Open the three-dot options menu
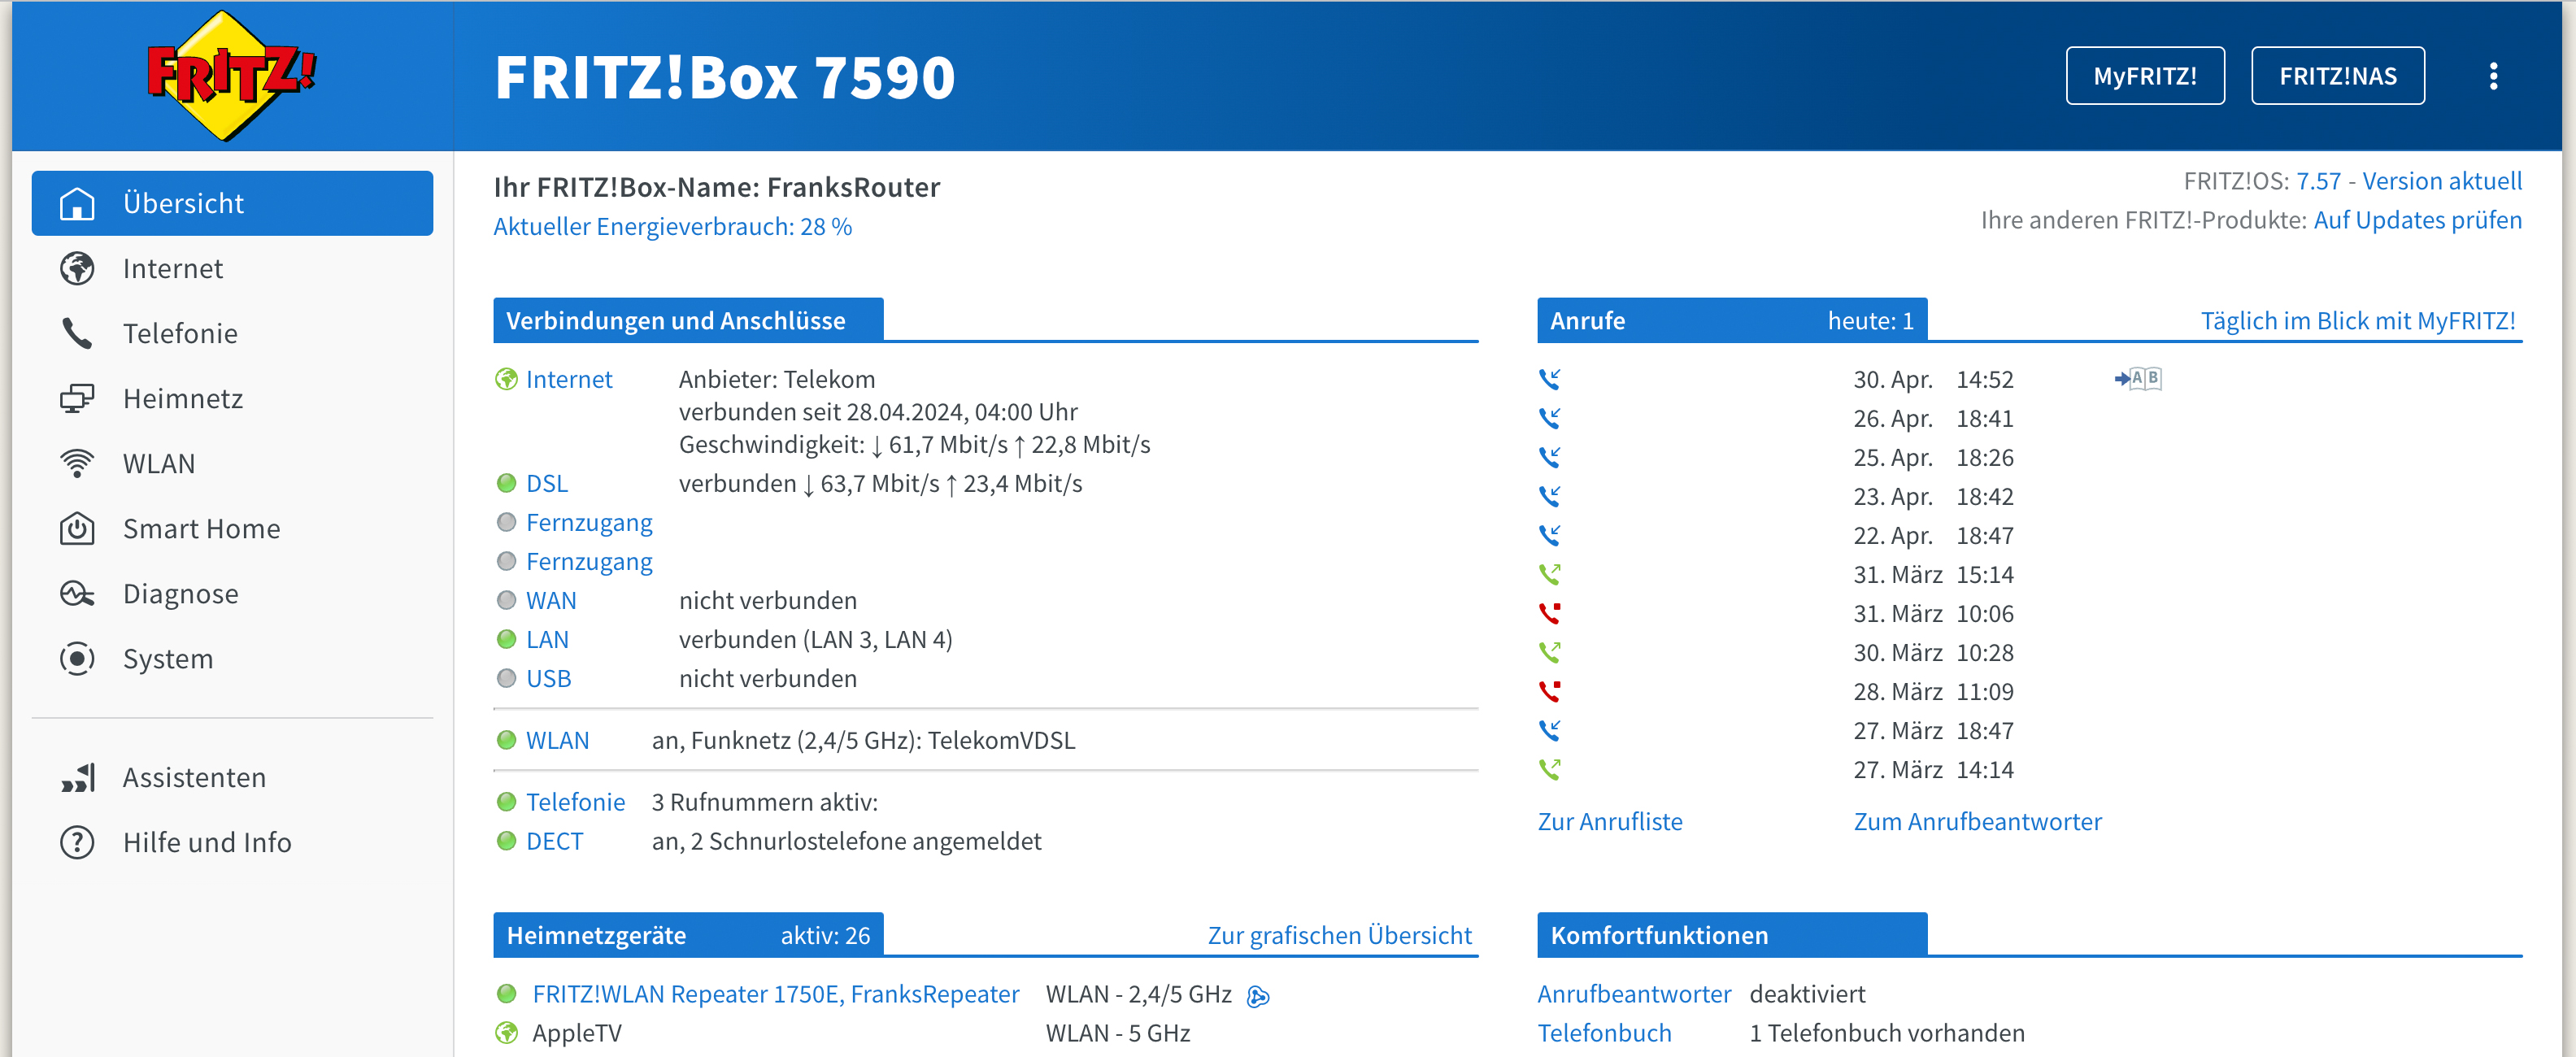Image resolution: width=2576 pixels, height=1057 pixels. [x=2493, y=76]
